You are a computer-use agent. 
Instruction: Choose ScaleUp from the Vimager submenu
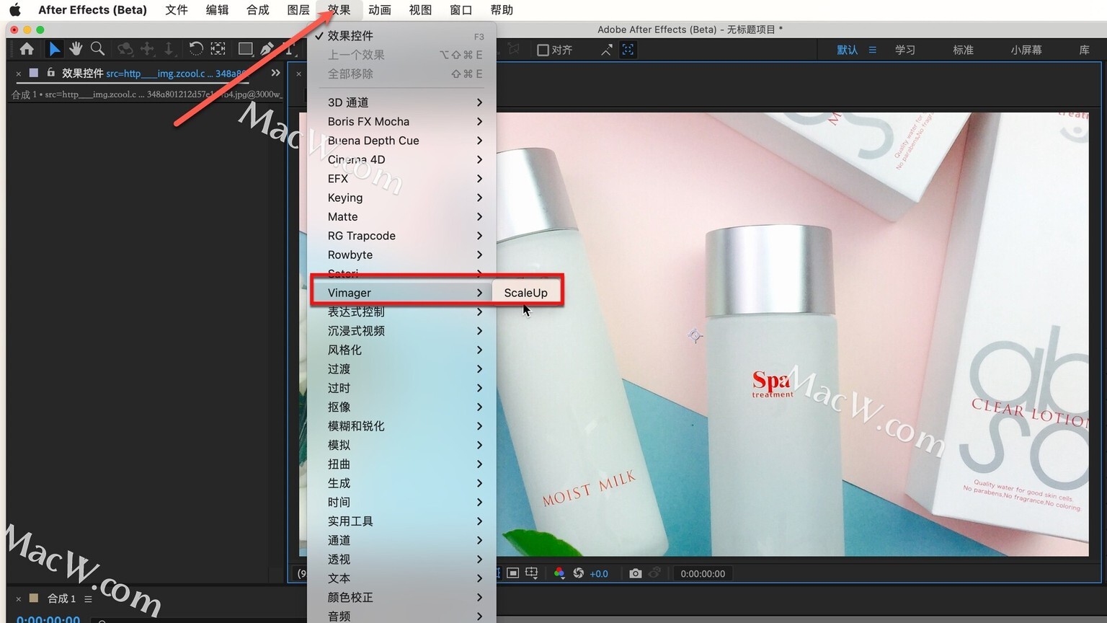(526, 293)
